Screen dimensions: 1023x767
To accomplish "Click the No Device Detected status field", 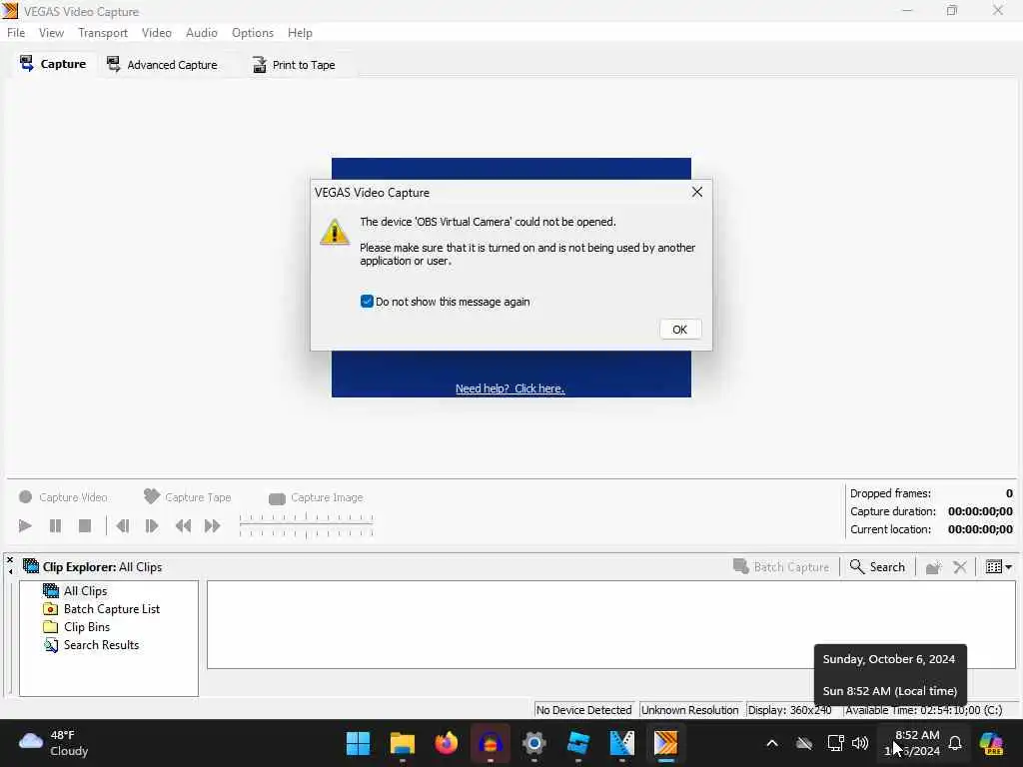I will pos(583,710).
